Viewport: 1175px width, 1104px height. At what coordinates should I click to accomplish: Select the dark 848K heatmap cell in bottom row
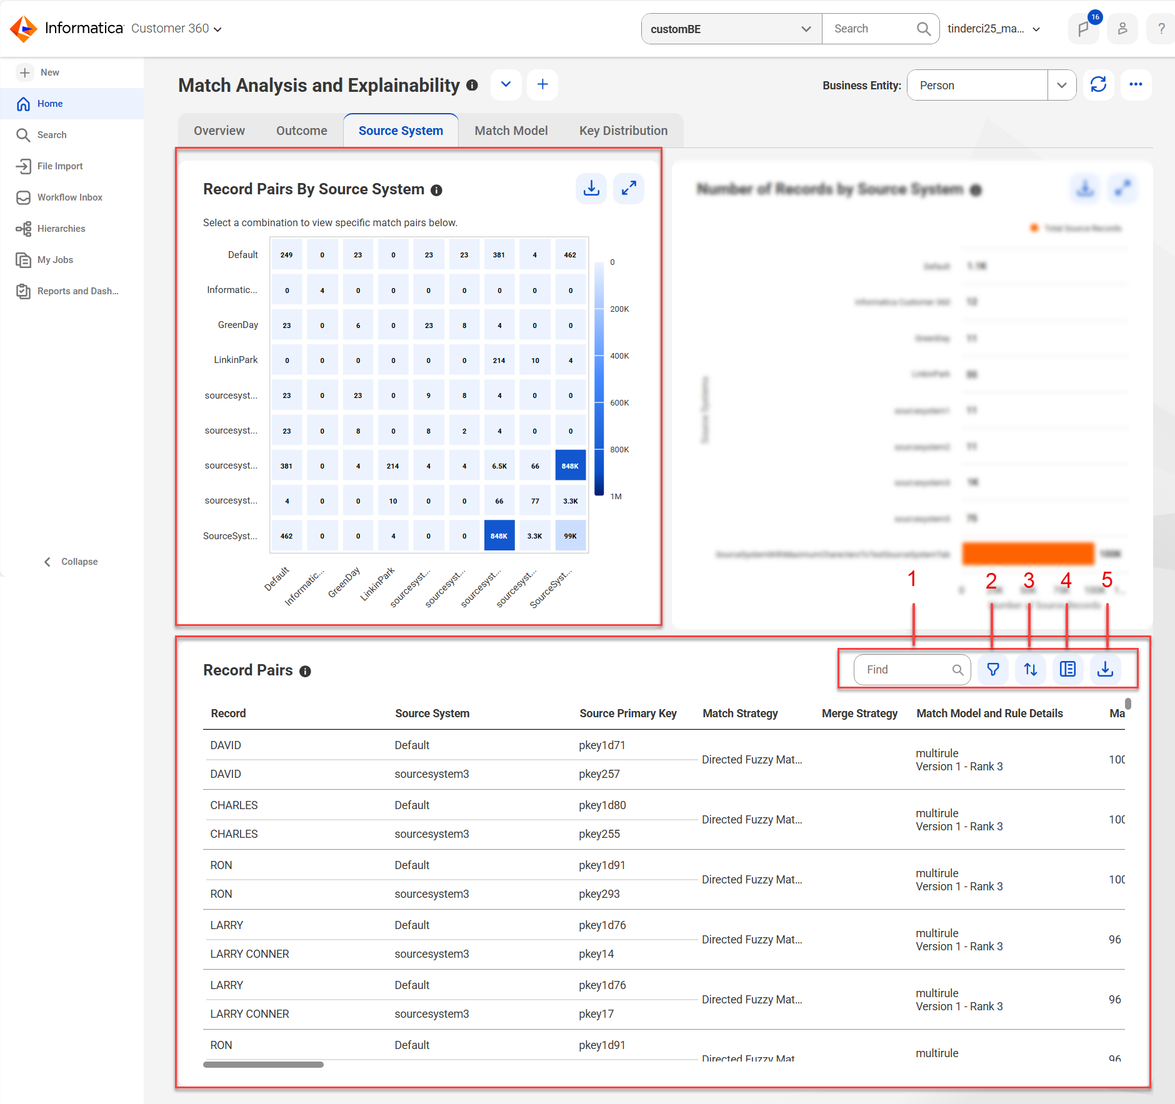click(499, 535)
